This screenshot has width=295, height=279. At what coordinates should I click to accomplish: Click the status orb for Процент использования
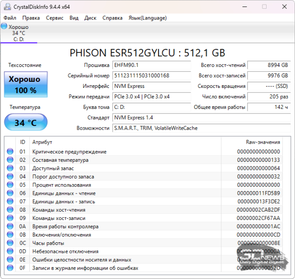[x=10, y=185]
